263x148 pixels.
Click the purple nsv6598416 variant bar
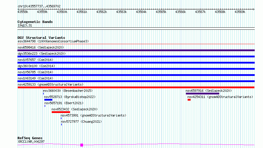[136, 50]
